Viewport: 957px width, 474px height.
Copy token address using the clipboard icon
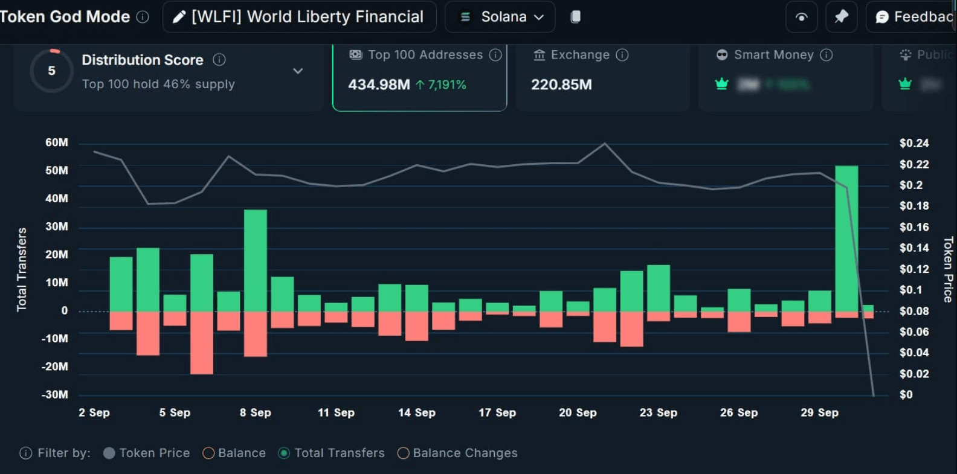point(576,17)
